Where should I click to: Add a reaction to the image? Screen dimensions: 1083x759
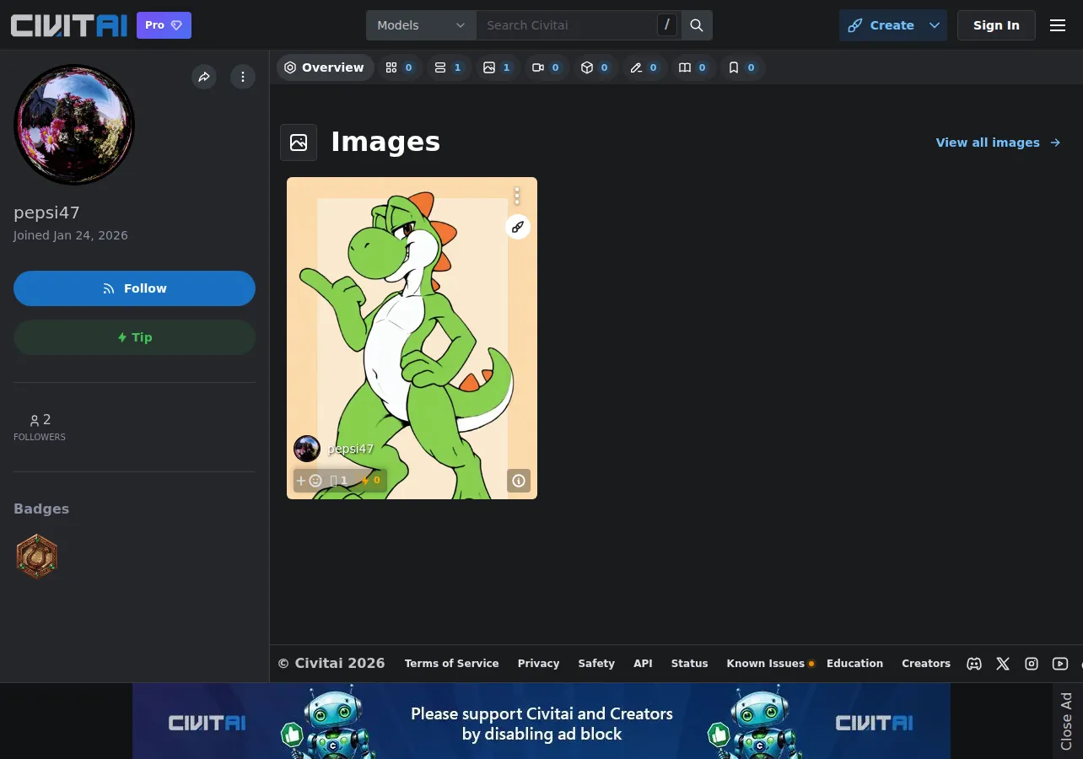tap(309, 481)
